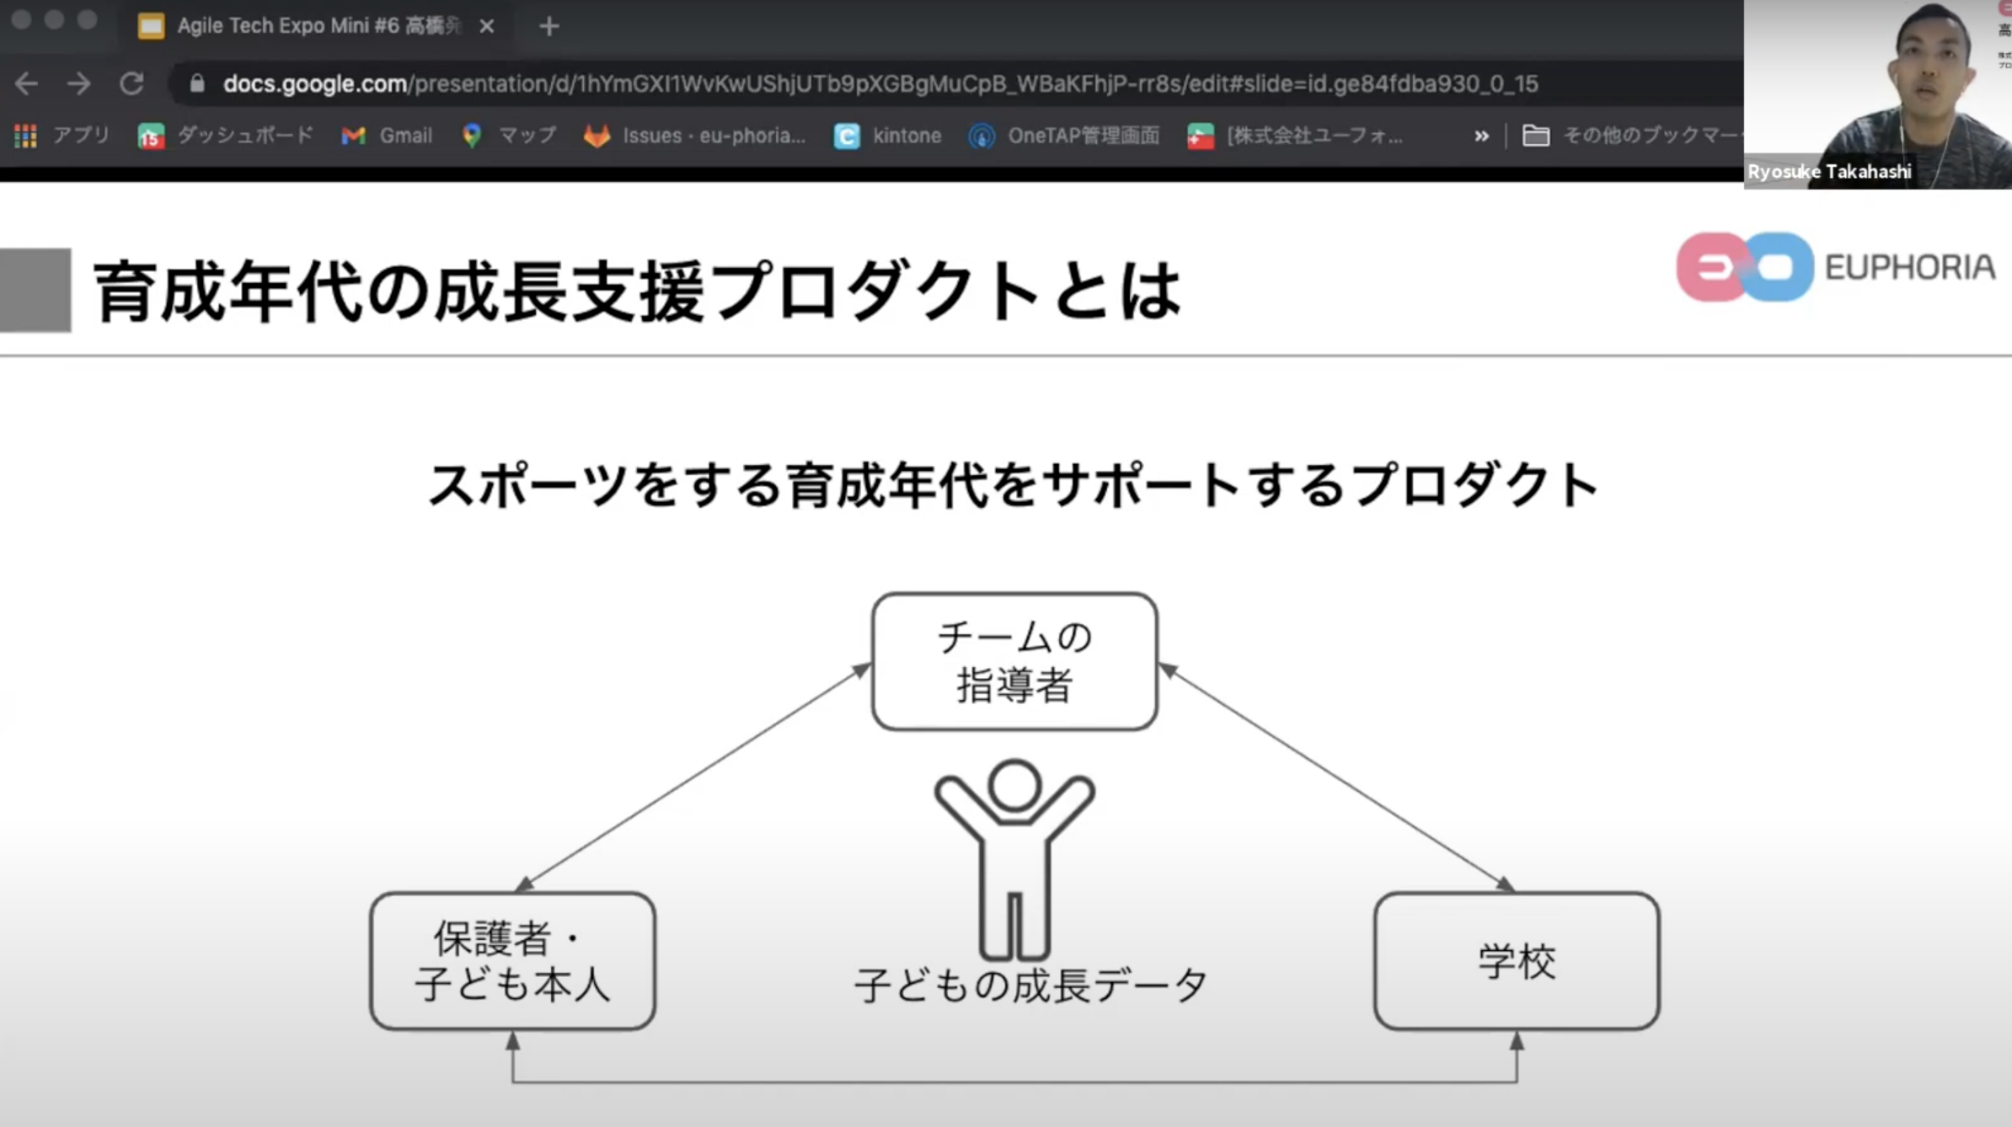Viewport: 2012px width, 1127px height.
Task: Close the Agile Tech Expo Mini tab
Action: click(486, 26)
